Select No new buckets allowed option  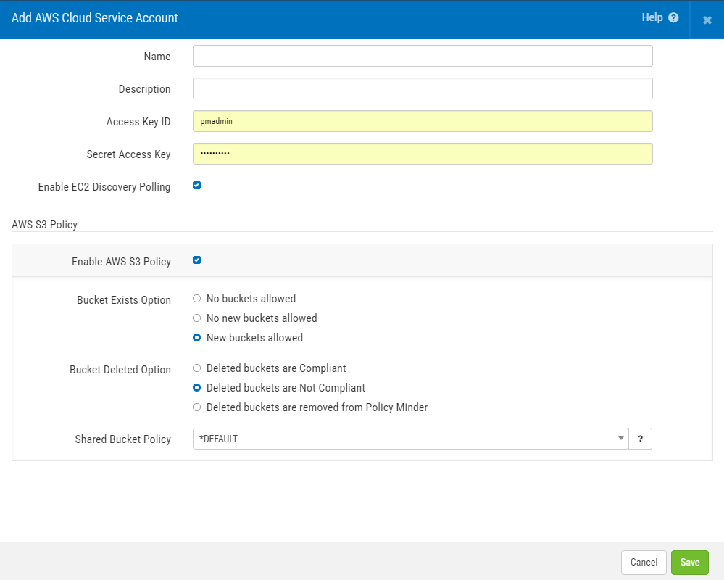196,318
